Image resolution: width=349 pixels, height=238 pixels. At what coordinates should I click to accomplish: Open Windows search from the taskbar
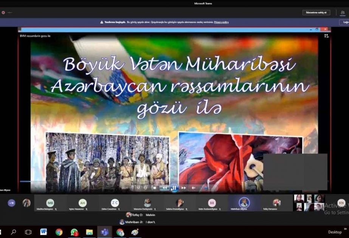[13, 232]
